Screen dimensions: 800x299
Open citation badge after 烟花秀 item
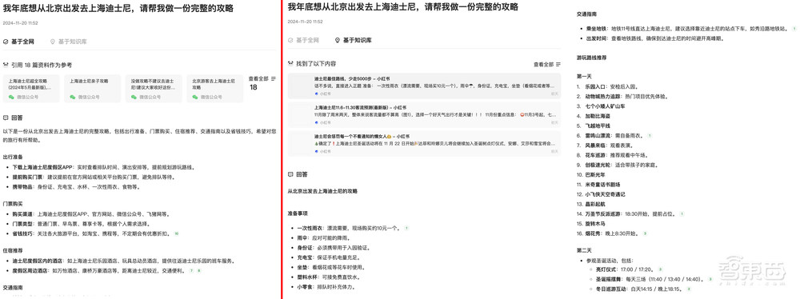[x=646, y=233]
